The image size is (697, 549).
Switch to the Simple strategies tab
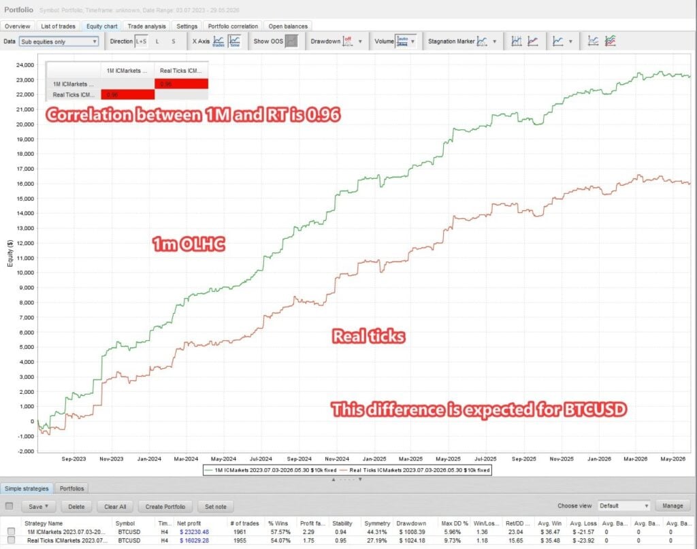27,488
